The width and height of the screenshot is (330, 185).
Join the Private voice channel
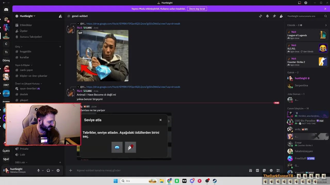39,149
